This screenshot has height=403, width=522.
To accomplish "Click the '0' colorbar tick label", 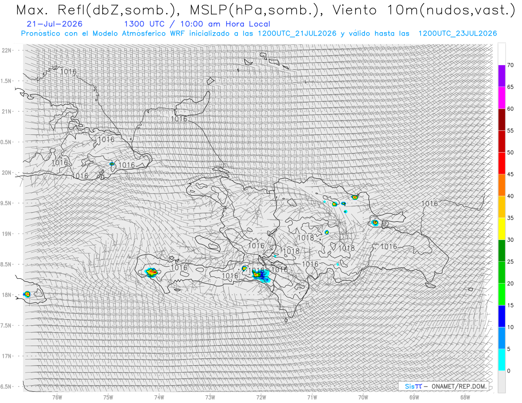I will point(509,371).
